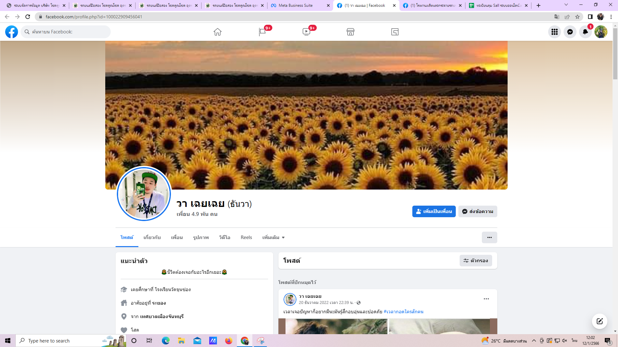Viewport: 618px width, 347px height.
Task: Open the pinned post's three-dot menu
Action: coord(486,299)
